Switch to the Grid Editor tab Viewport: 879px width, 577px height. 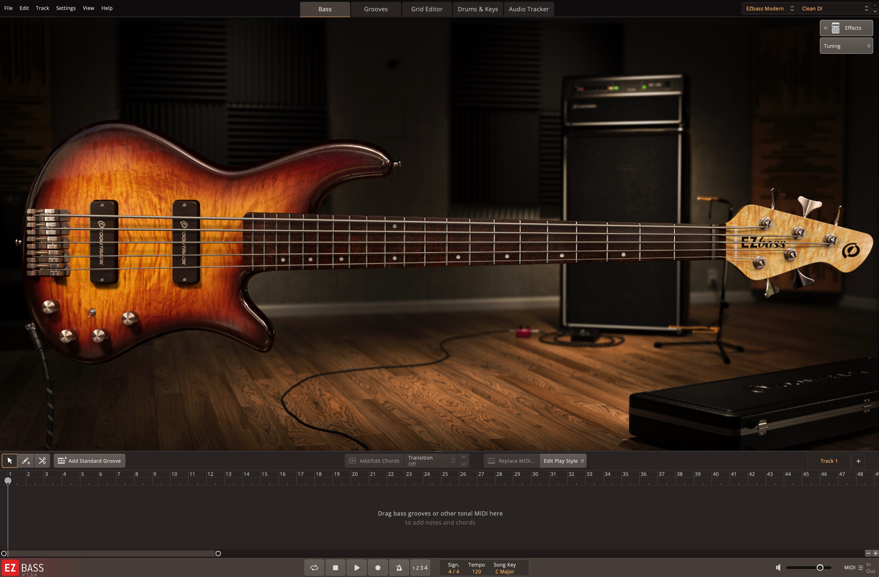coord(427,9)
